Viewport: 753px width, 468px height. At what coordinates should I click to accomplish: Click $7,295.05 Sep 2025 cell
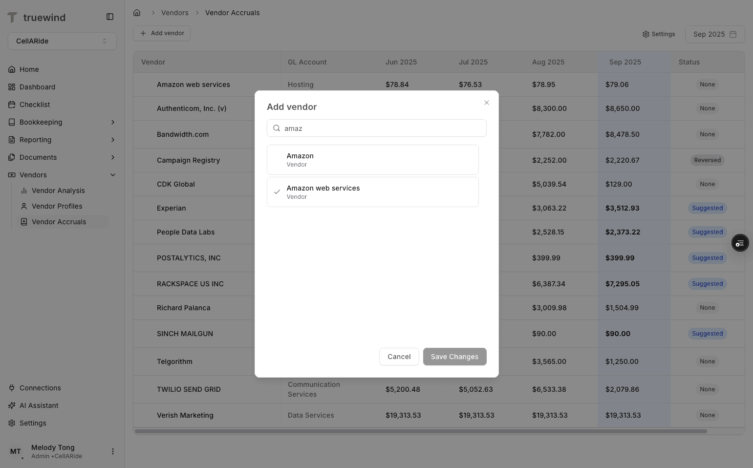(x=623, y=284)
